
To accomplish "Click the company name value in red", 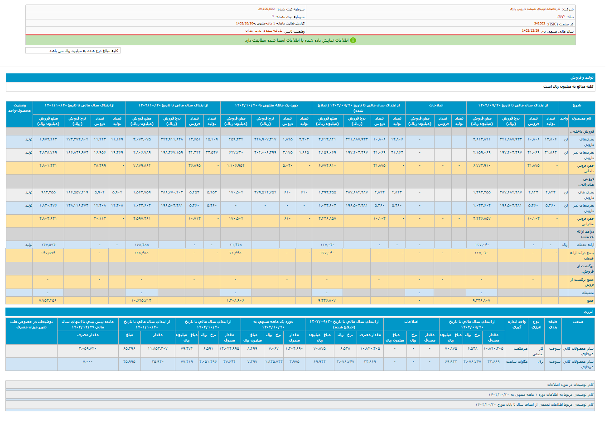I will click(x=535, y=9).
